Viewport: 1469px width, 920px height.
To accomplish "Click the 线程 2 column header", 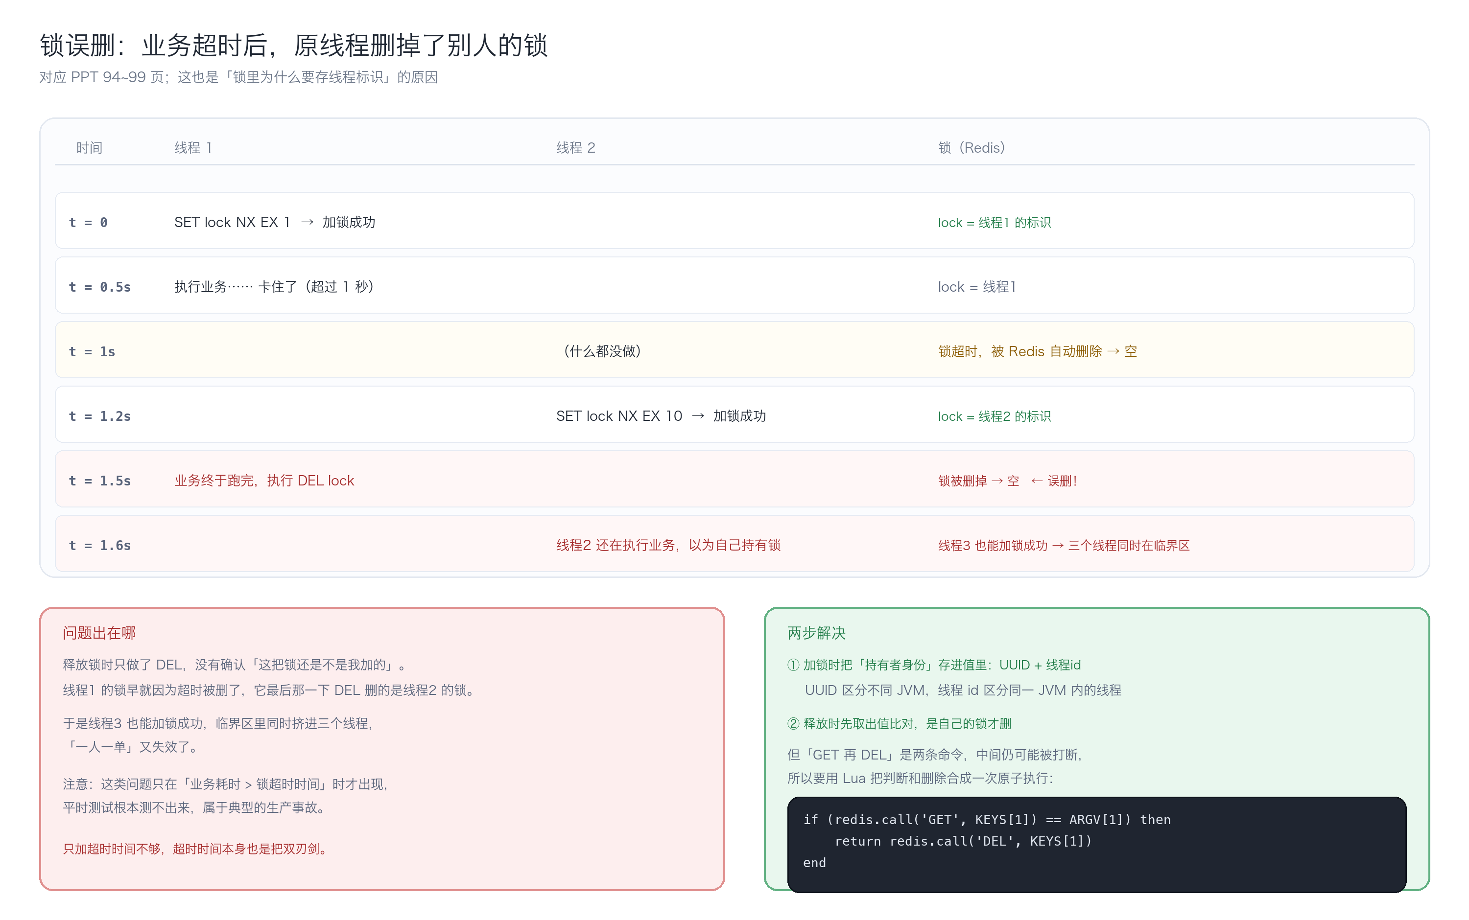I will (575, 148).
